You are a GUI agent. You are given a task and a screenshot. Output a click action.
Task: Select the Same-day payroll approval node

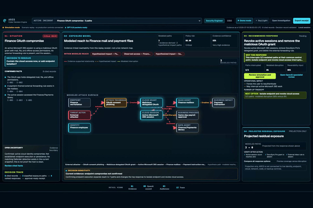pyautogui.click(x=188, y=115)
